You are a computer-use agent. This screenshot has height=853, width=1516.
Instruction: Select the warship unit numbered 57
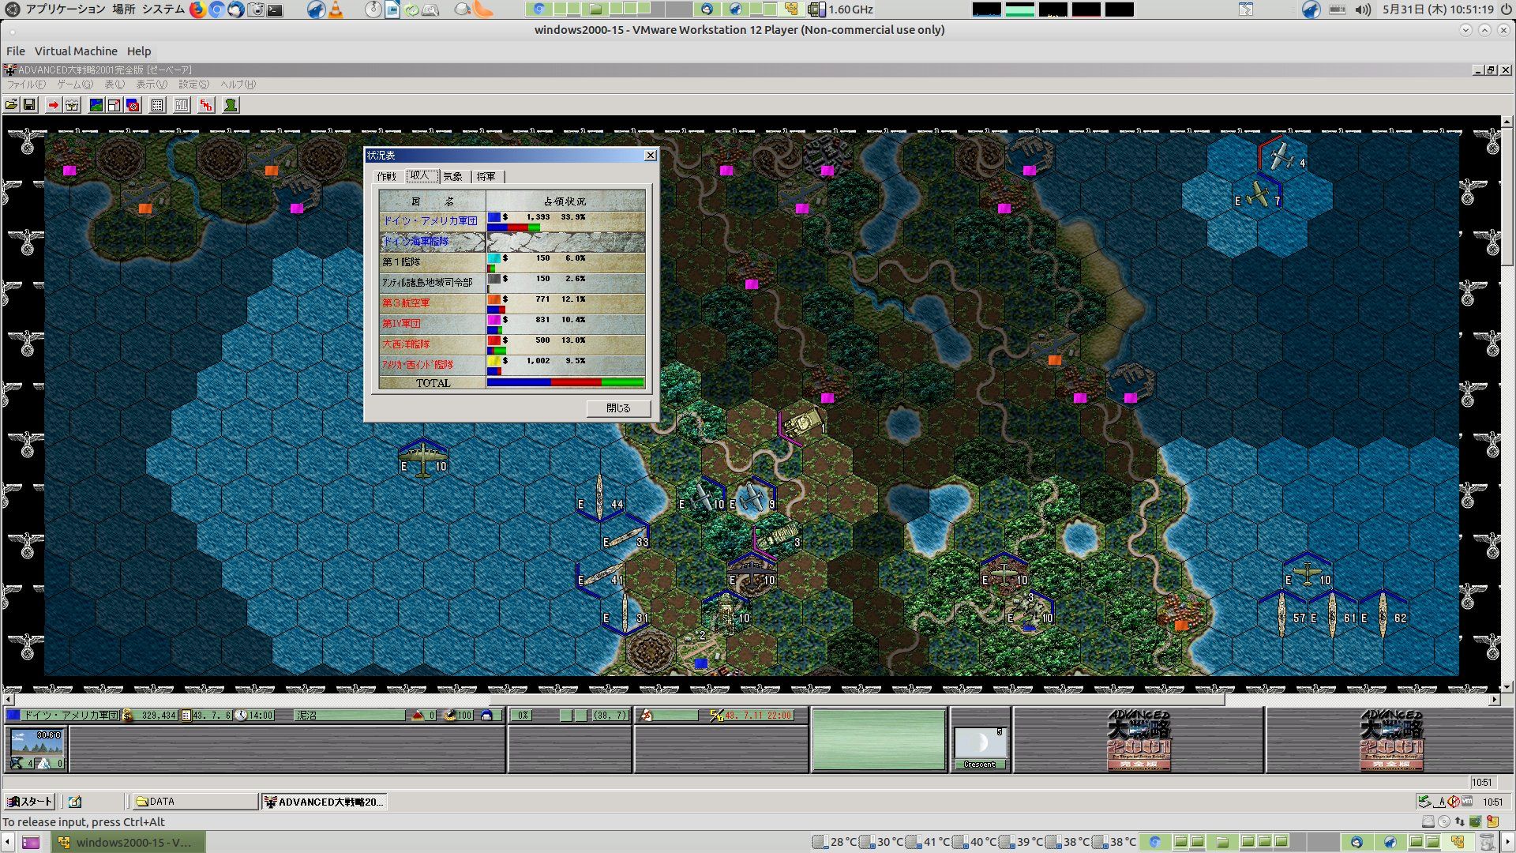click(x=1281, y=614)
